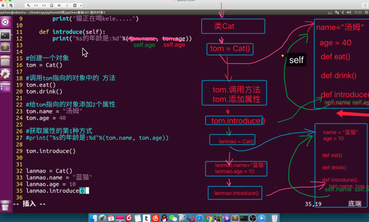This screenshot has height=222, width=369.
Task: Open NetEase Music red icon in dock
Action: [x=156, y=218]
